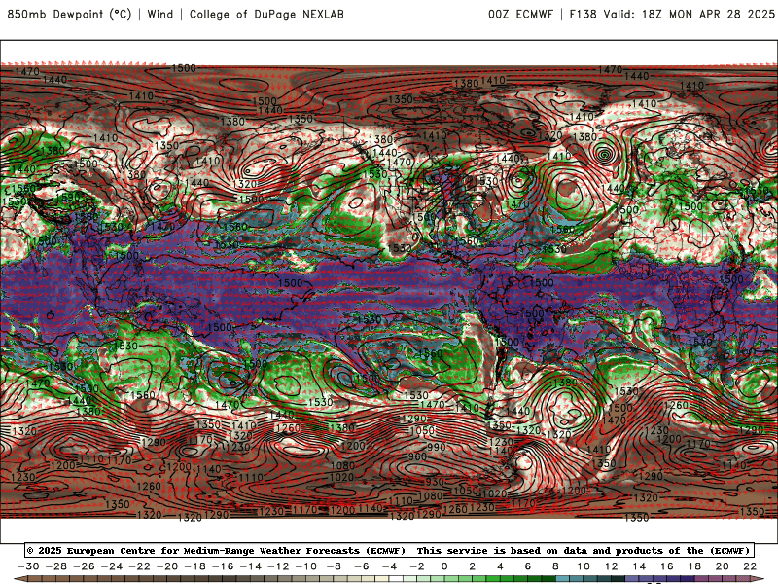Image resolution: width=778 pixels, height=584 pixels.
Task: Click the 18 legend value
Action: [694, 566]
